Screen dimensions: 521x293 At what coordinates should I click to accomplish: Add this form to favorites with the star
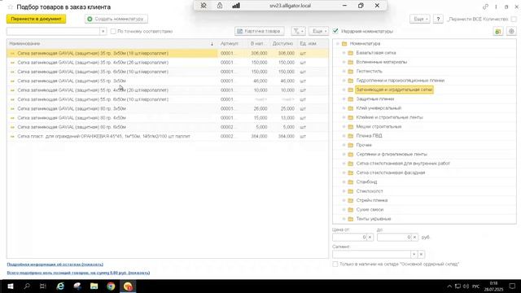11,7
